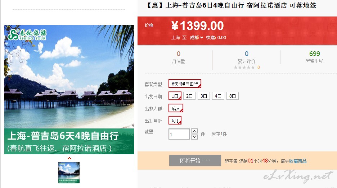Choose departure date 2日
This screenshot has height=188, width=337.
click(189, 96)
